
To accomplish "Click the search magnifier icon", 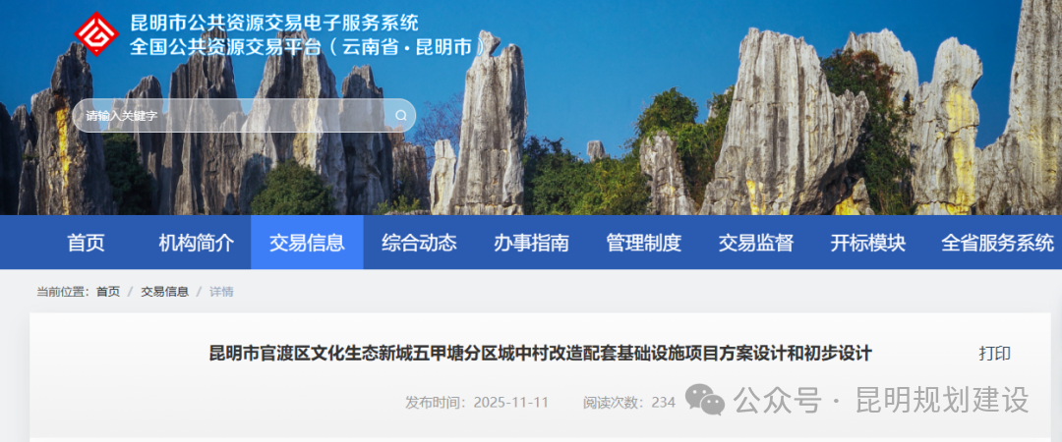I will pyautogui.click(x=401, y=116).
